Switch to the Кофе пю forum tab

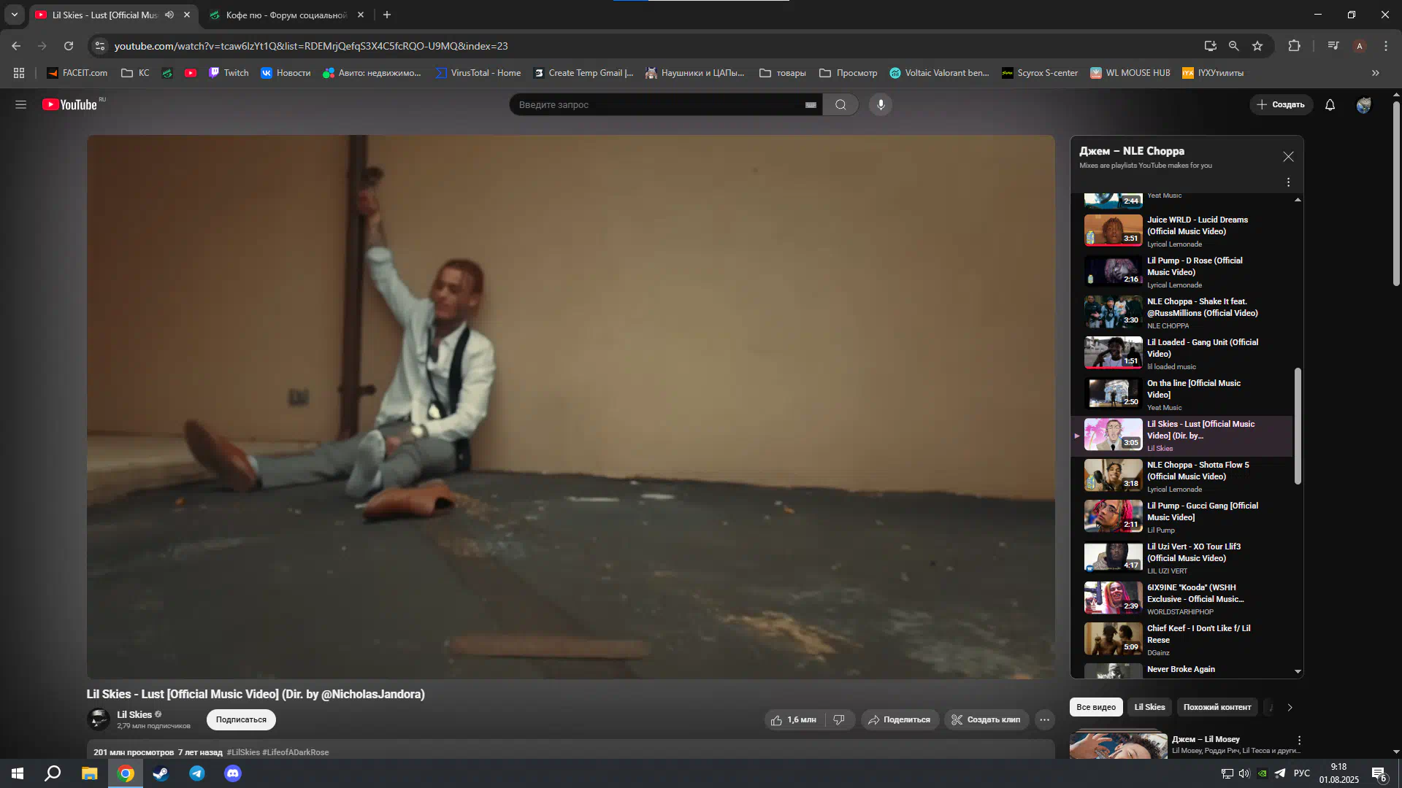[x=286, y=15]
